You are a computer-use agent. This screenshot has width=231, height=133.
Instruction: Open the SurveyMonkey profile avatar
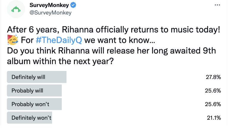pos(16,9)
